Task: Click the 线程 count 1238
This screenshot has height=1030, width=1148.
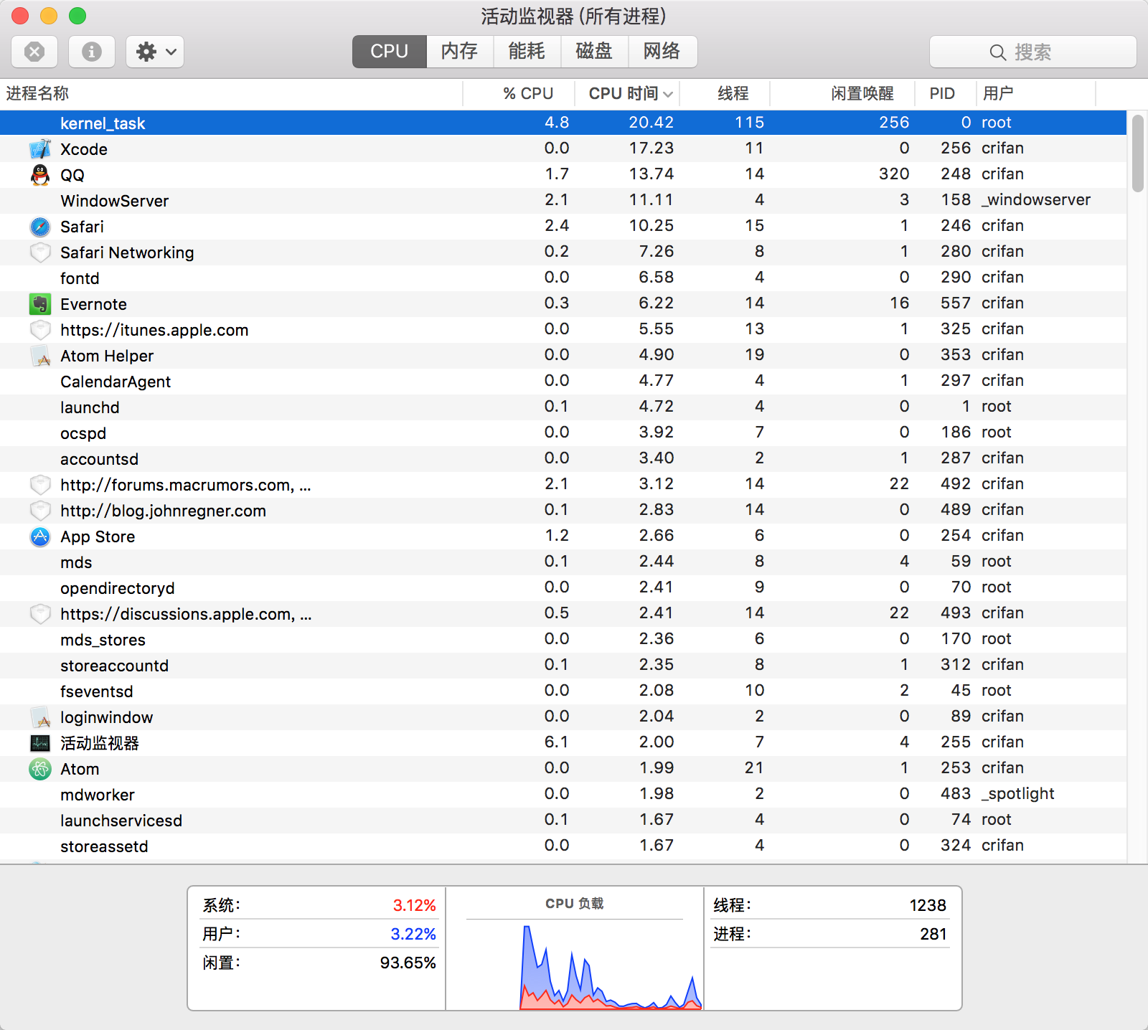Action: [928, 905]
